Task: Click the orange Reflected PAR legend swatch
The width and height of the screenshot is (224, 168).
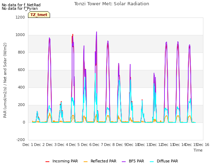Action: click(x=85, y=162)
